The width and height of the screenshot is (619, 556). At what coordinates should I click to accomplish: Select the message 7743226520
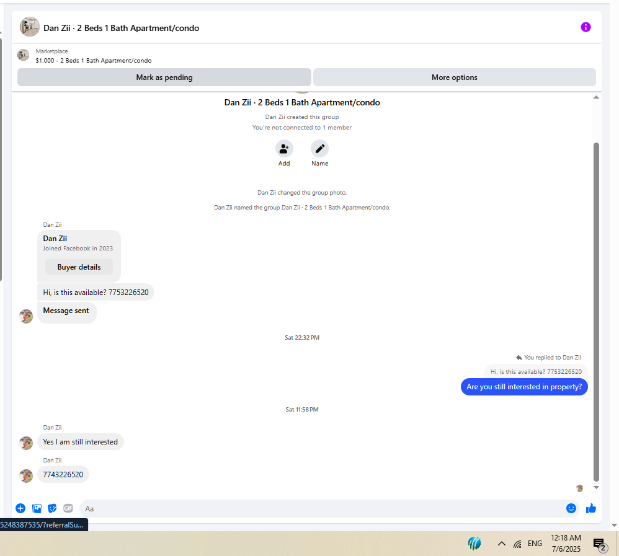63,475
